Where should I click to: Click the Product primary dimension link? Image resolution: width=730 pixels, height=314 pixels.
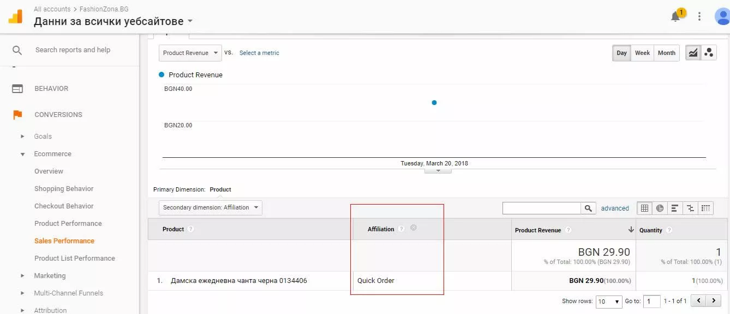[220, 189]
